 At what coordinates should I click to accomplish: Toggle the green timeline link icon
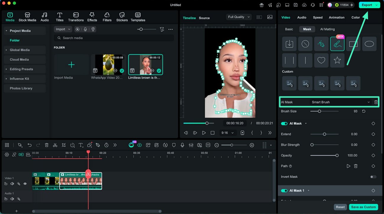[x=21, y=154]
